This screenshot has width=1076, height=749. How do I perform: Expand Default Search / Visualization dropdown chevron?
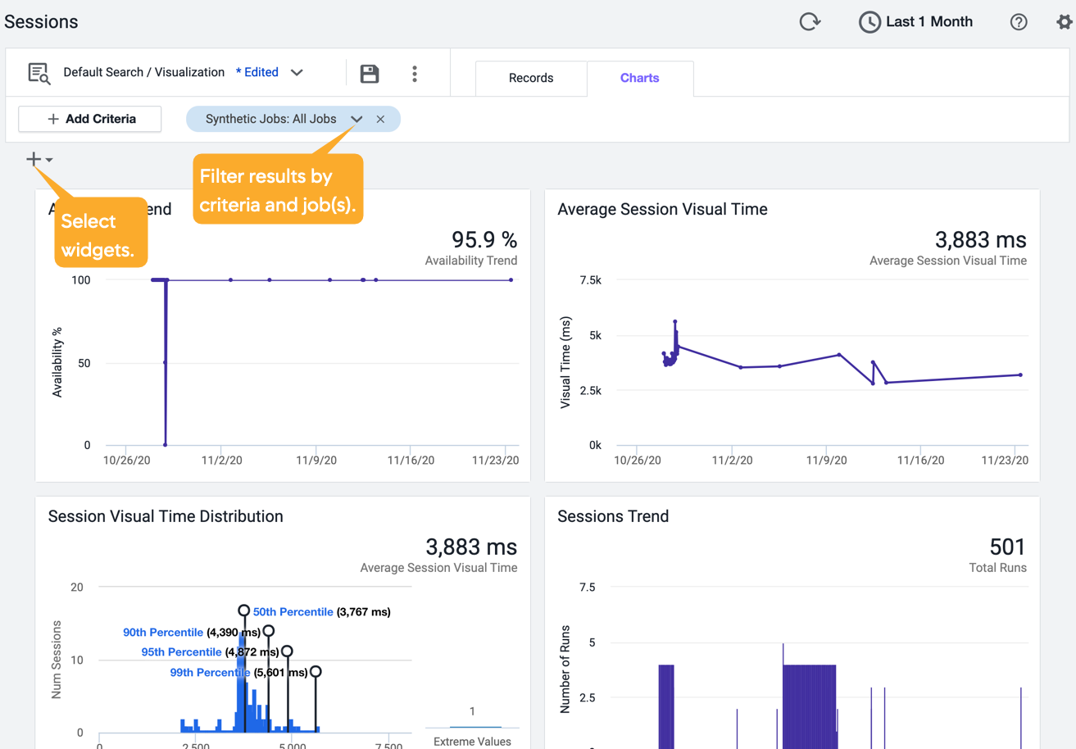(x=297, y=73)
